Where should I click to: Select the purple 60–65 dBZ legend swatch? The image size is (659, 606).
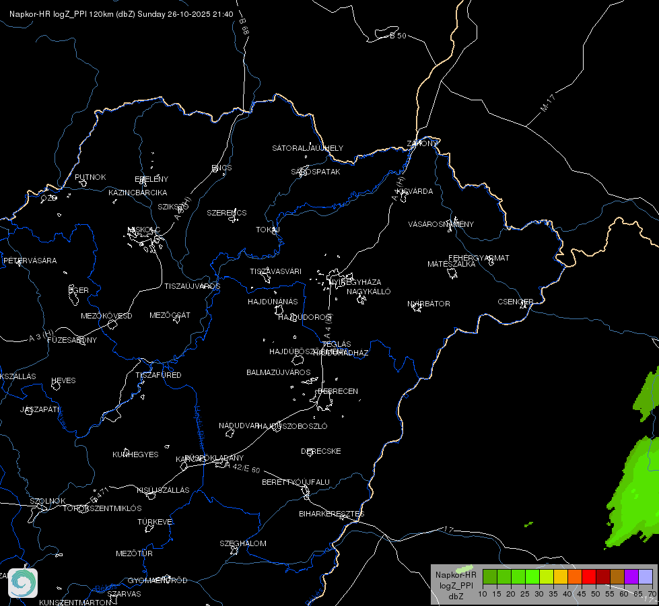(x=631, y=577)
